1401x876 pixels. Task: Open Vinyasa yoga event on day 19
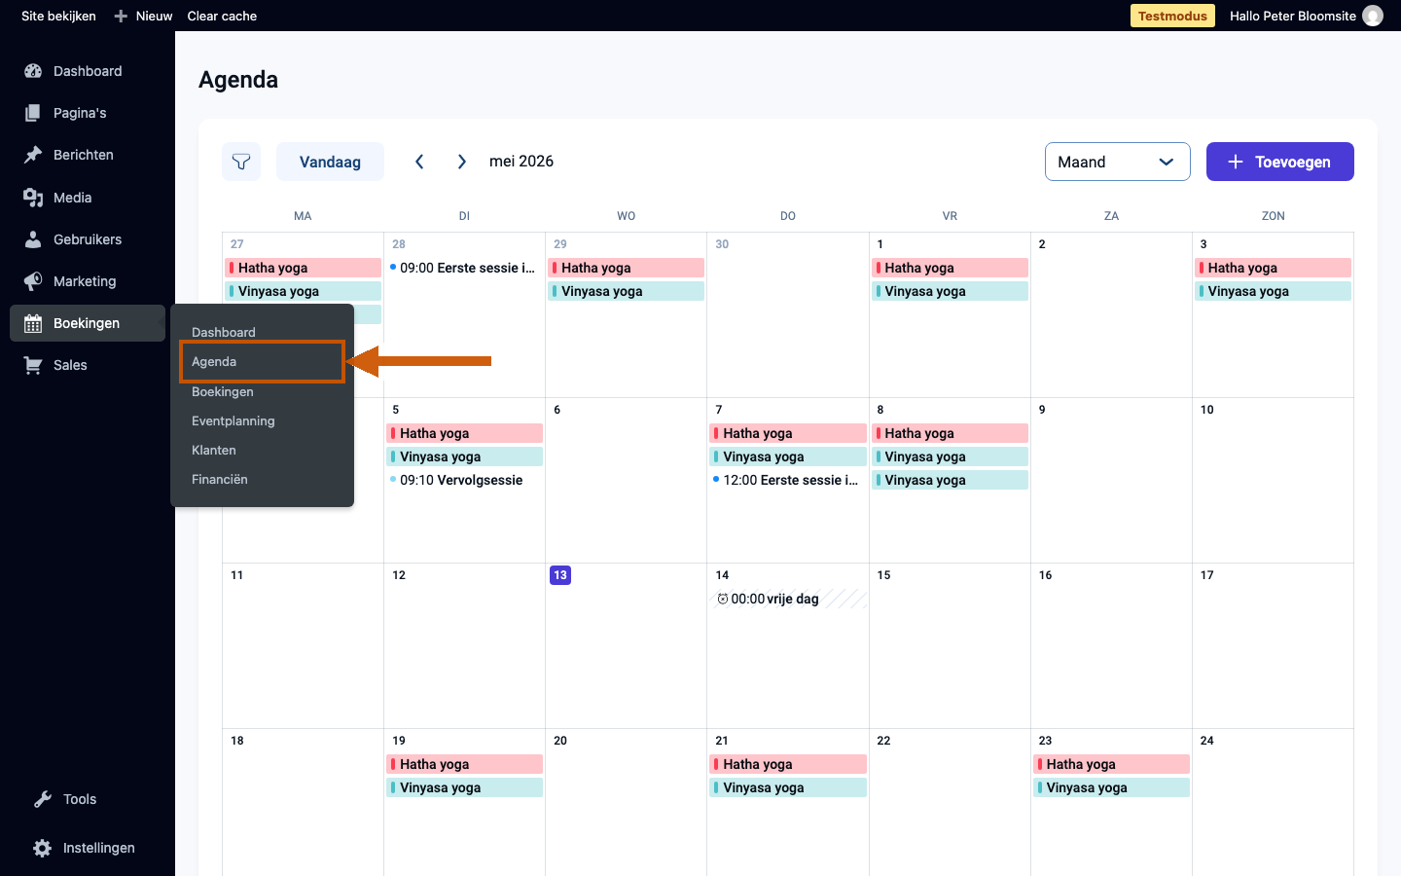click(464, 787)
